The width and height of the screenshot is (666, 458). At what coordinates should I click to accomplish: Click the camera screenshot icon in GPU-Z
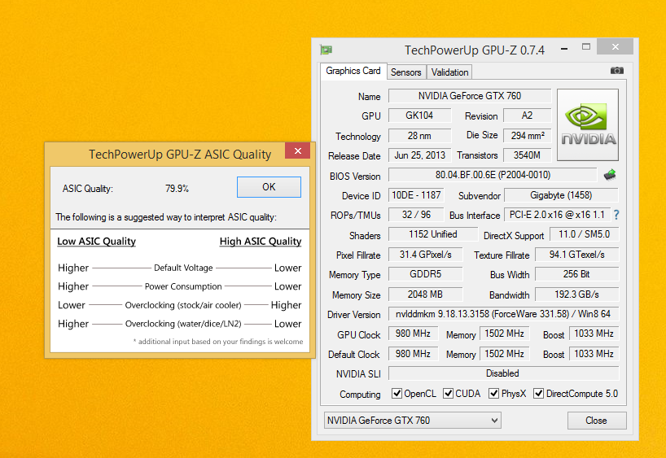click(x=616, y=71)
